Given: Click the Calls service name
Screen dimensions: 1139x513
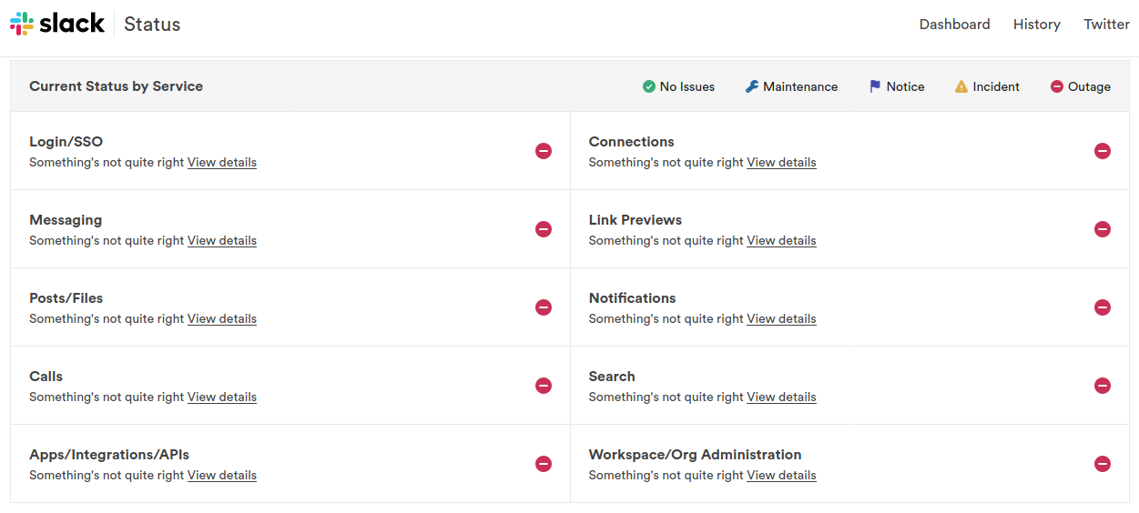Looking at the screenshot, I should click(46, 377).
